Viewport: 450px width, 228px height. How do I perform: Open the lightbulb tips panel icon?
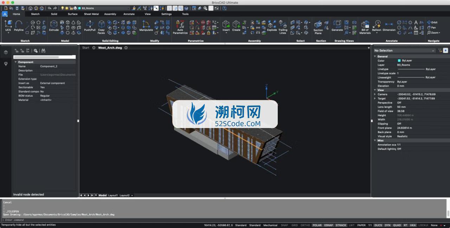(x=6, y=64)
